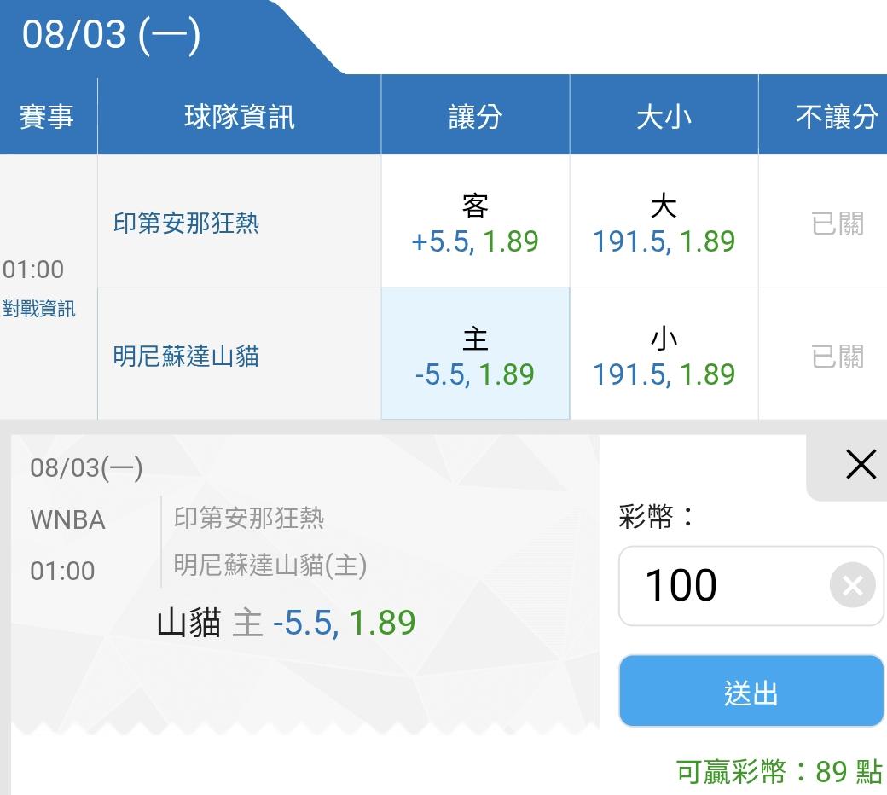This screenshot has width=887, height=795.
Task: Click bet slip selection 山貓 主 -5.5
Action: click(287, 623)
